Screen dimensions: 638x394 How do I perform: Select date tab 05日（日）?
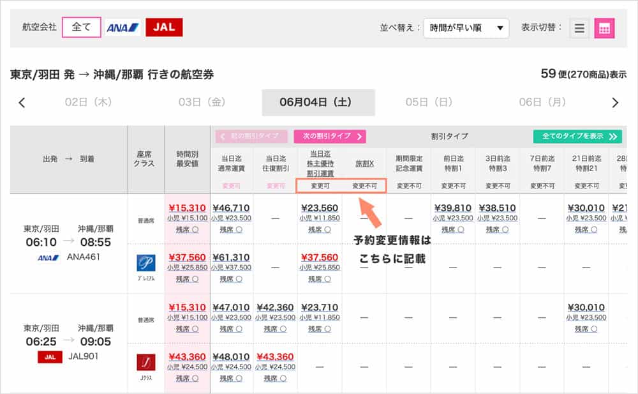point(429,102)
